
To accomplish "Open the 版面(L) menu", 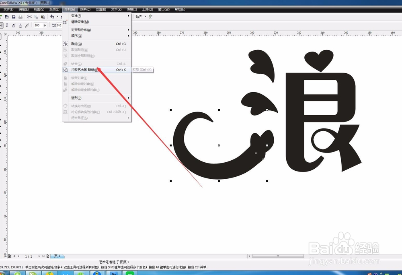I will 54,10.
